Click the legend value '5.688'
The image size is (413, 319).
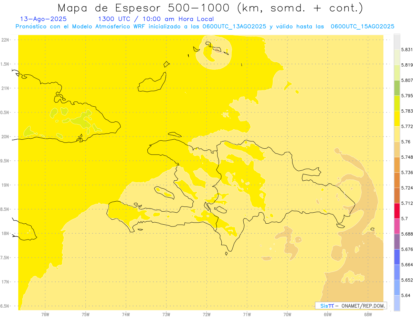coord(407,234)
